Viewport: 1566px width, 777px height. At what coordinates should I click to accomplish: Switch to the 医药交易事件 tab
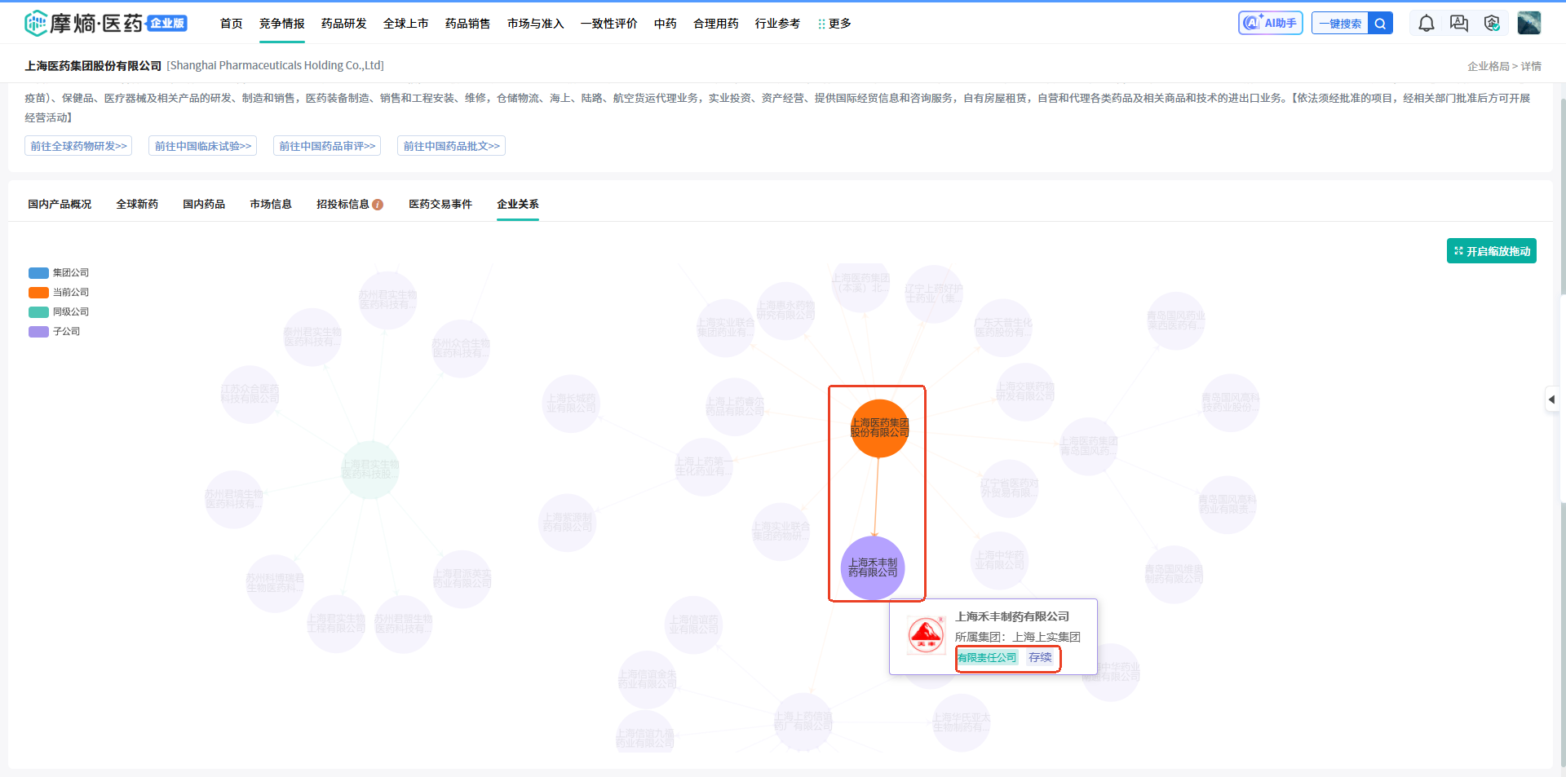coord(440,204)
